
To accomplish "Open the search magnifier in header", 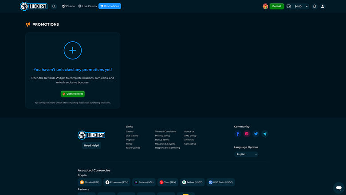I will [54, 6].
